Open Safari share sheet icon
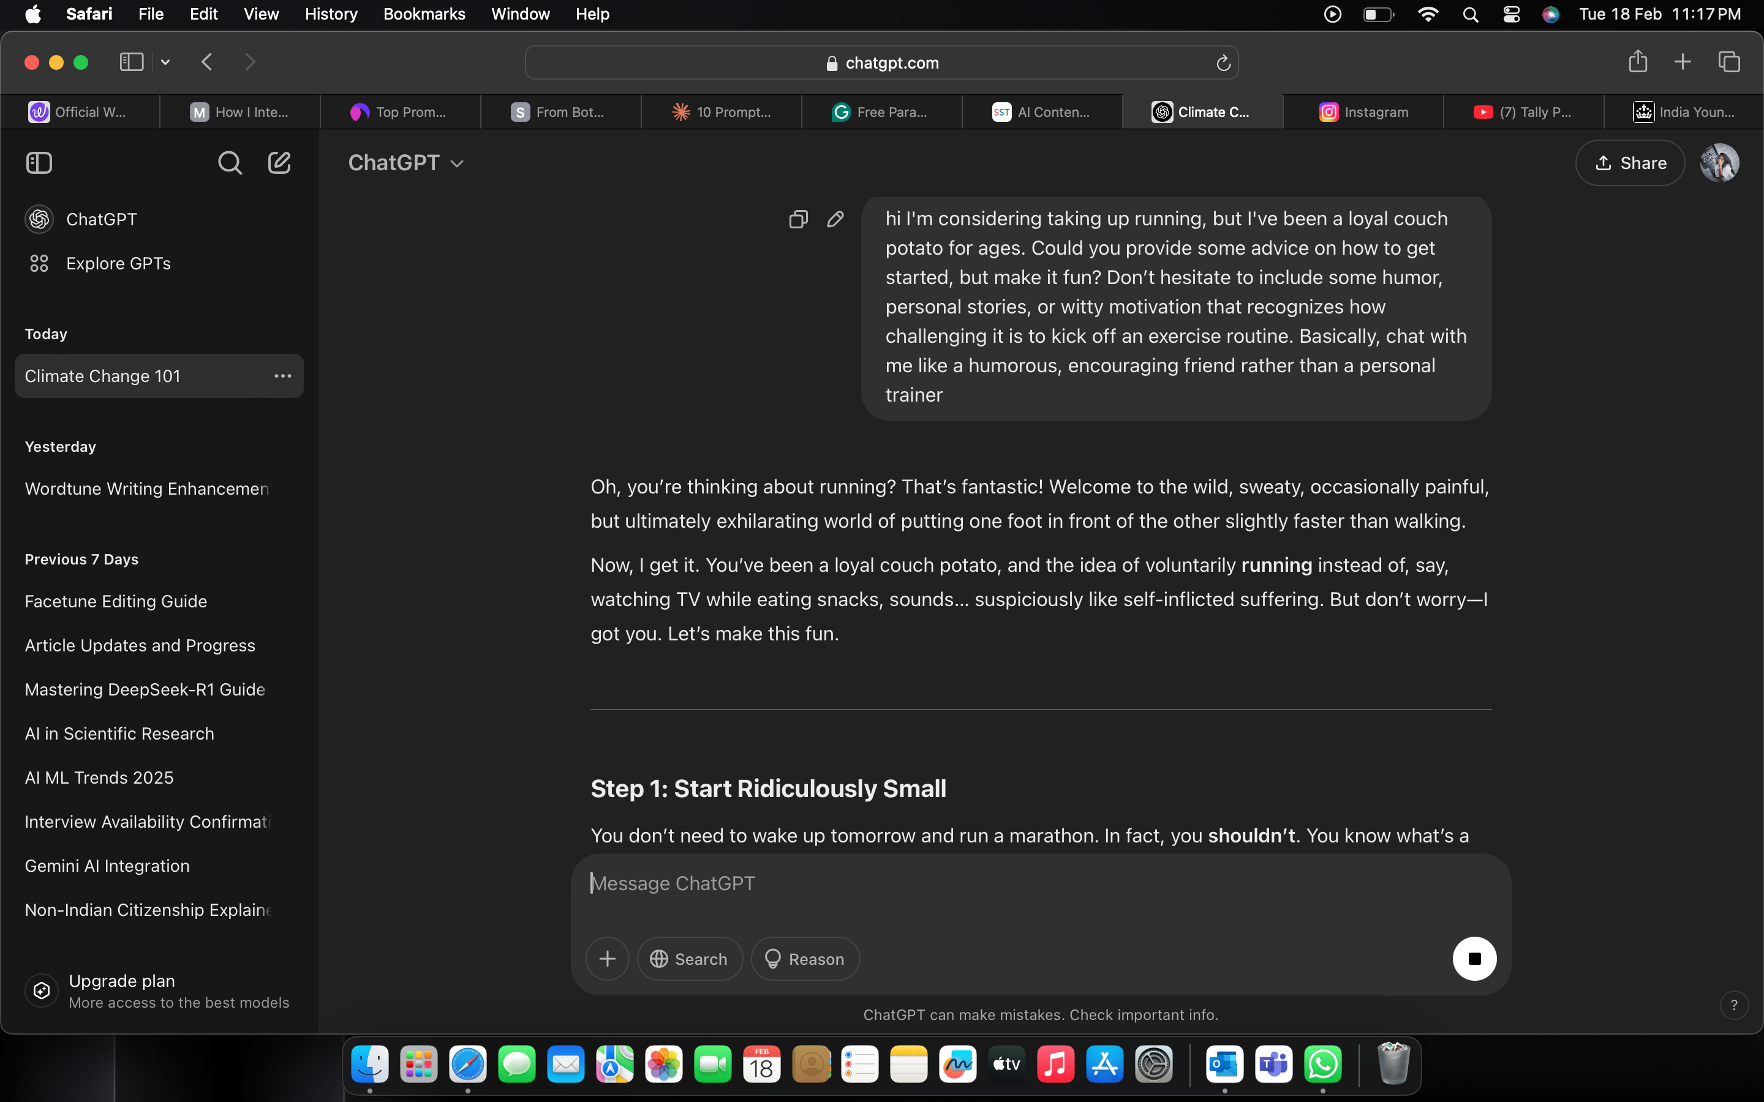1764x1102 pixels. click(x=1637, y=62)
